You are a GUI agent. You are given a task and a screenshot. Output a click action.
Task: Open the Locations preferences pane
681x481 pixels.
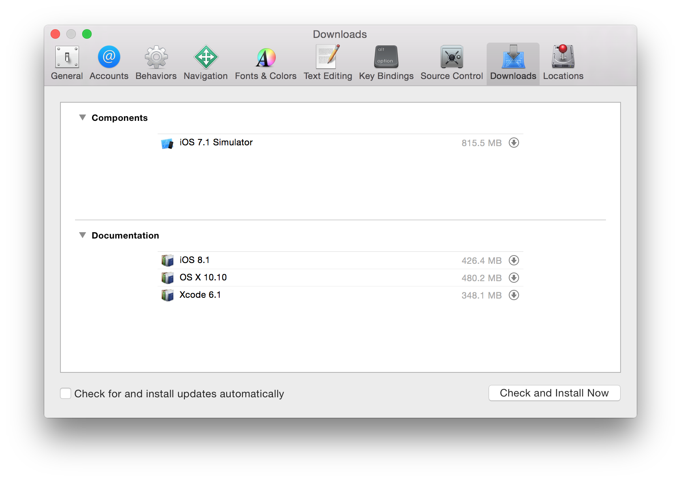[x=563, y=63]
